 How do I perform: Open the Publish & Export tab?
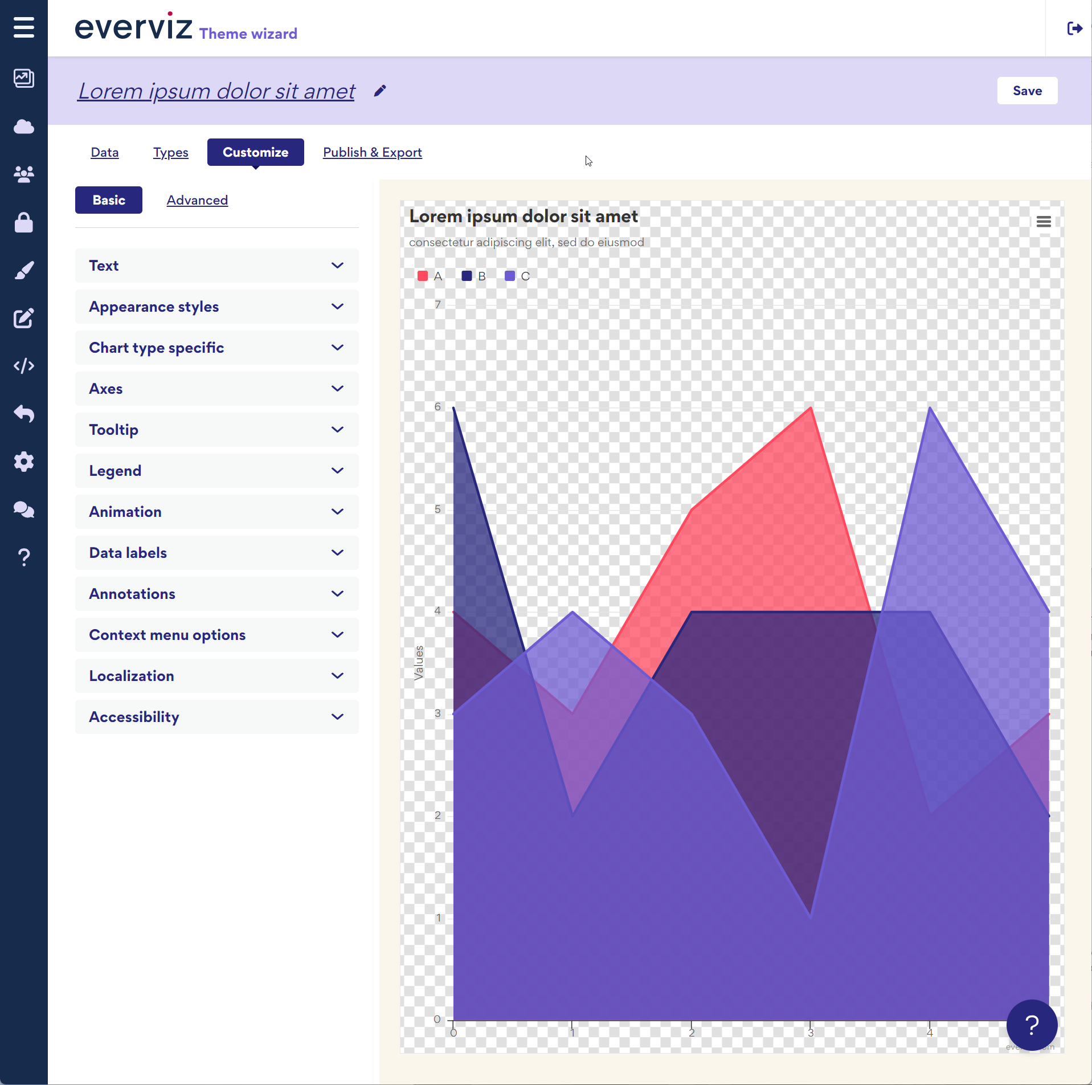pos(372,152)
